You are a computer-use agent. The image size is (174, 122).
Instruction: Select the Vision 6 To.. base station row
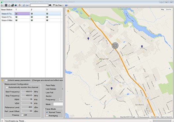[x=31, y=14]
